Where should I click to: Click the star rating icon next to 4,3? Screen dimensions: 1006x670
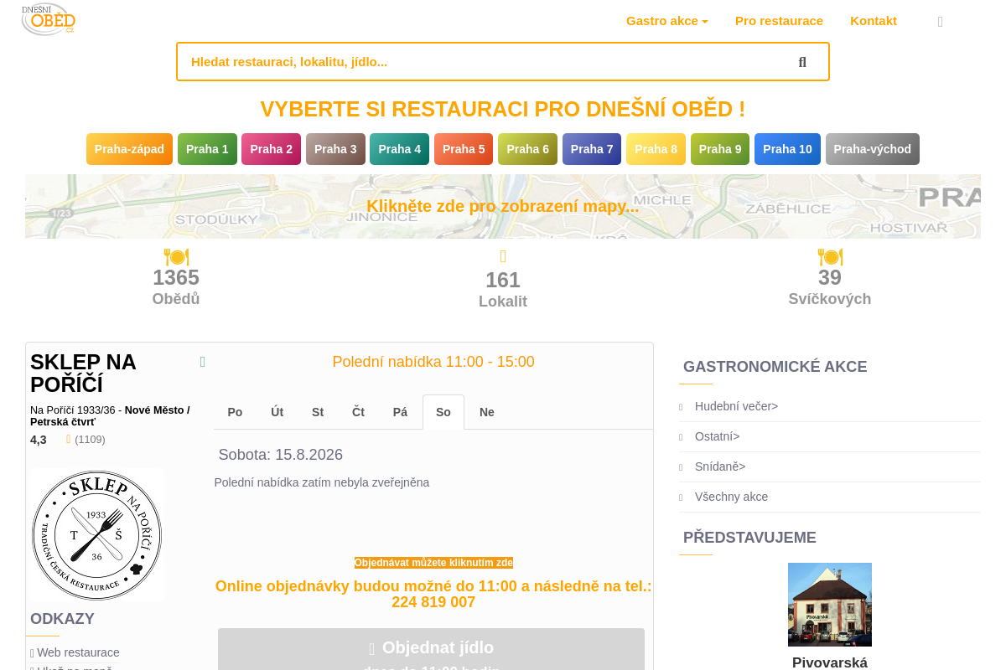tap(68, 440)
